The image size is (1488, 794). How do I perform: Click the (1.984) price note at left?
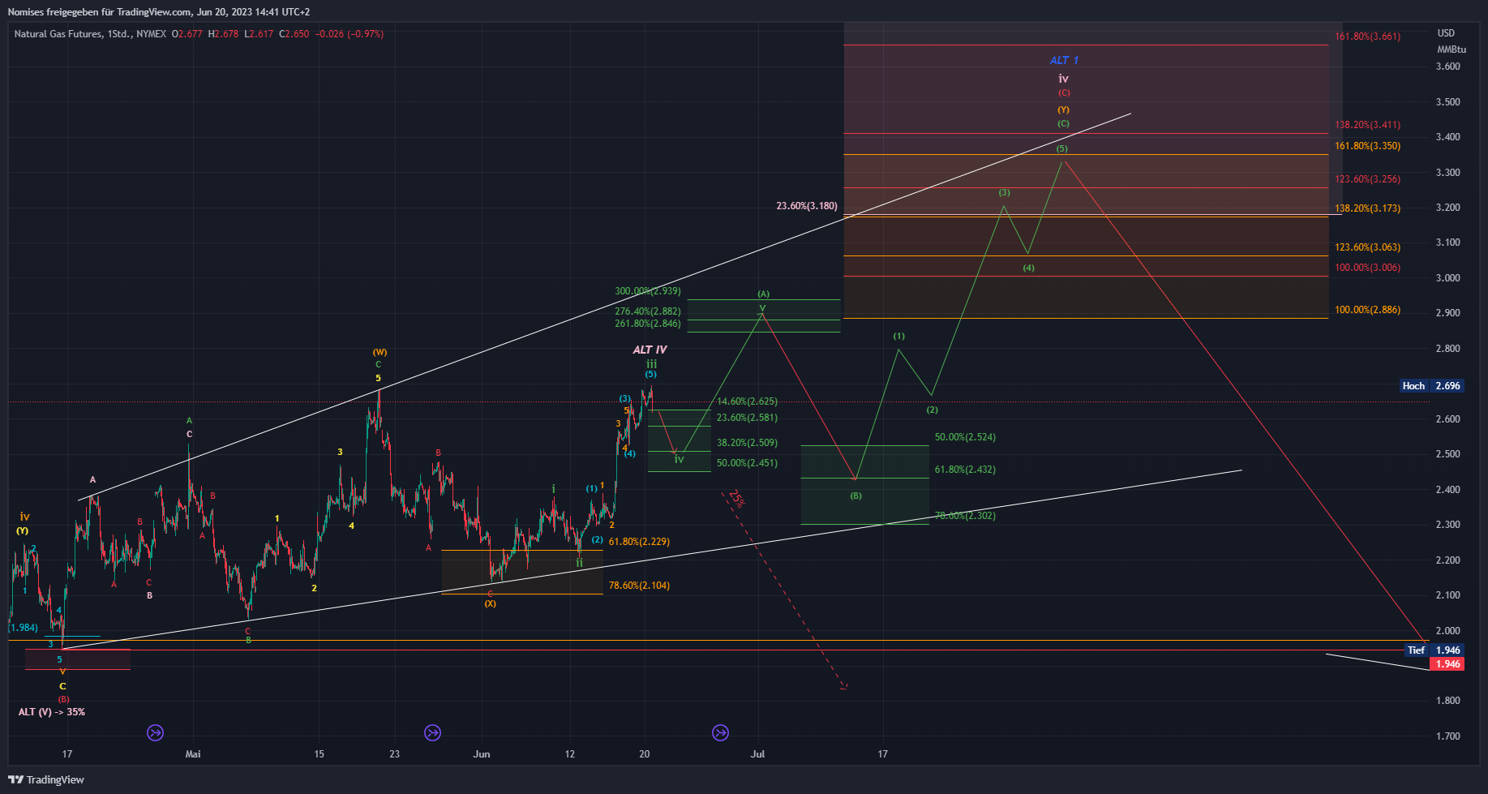(x=23, y=628)
